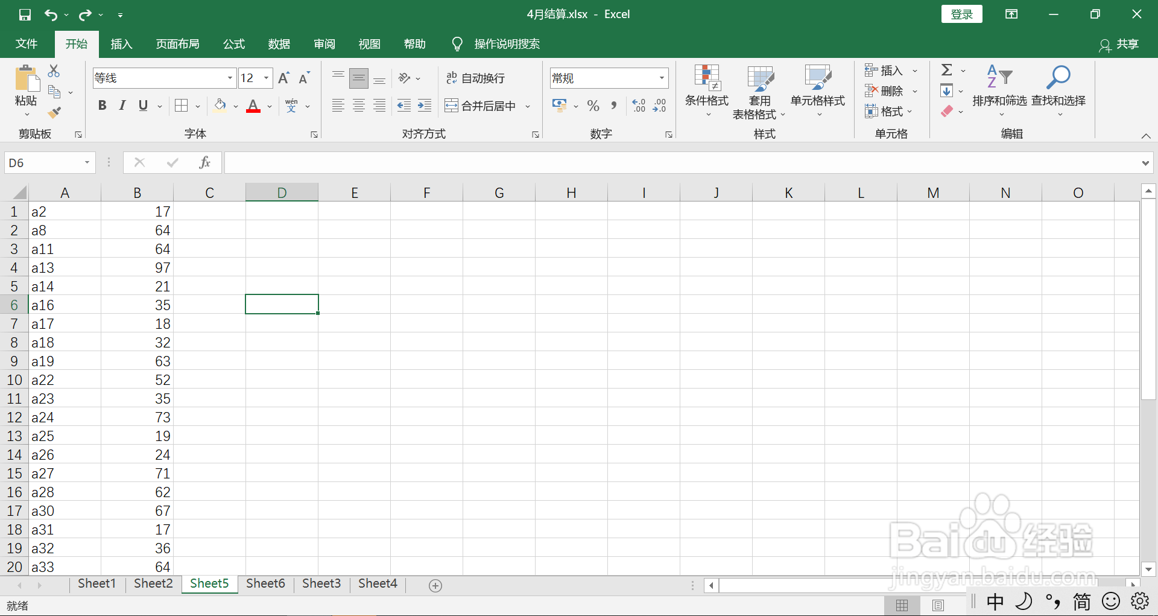Toggle Italic formatting
Viewport: 1158px width, 616px height.
(122, 106)
